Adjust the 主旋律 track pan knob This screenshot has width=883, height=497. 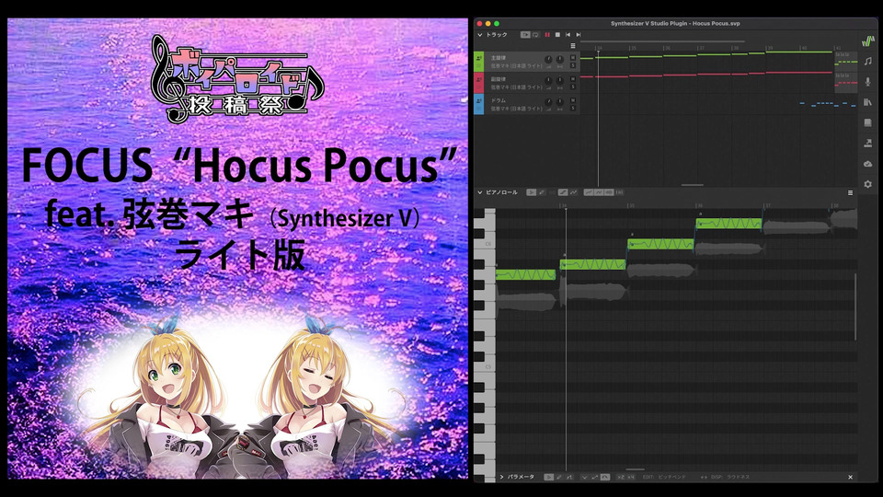click(x=560, y=59)
